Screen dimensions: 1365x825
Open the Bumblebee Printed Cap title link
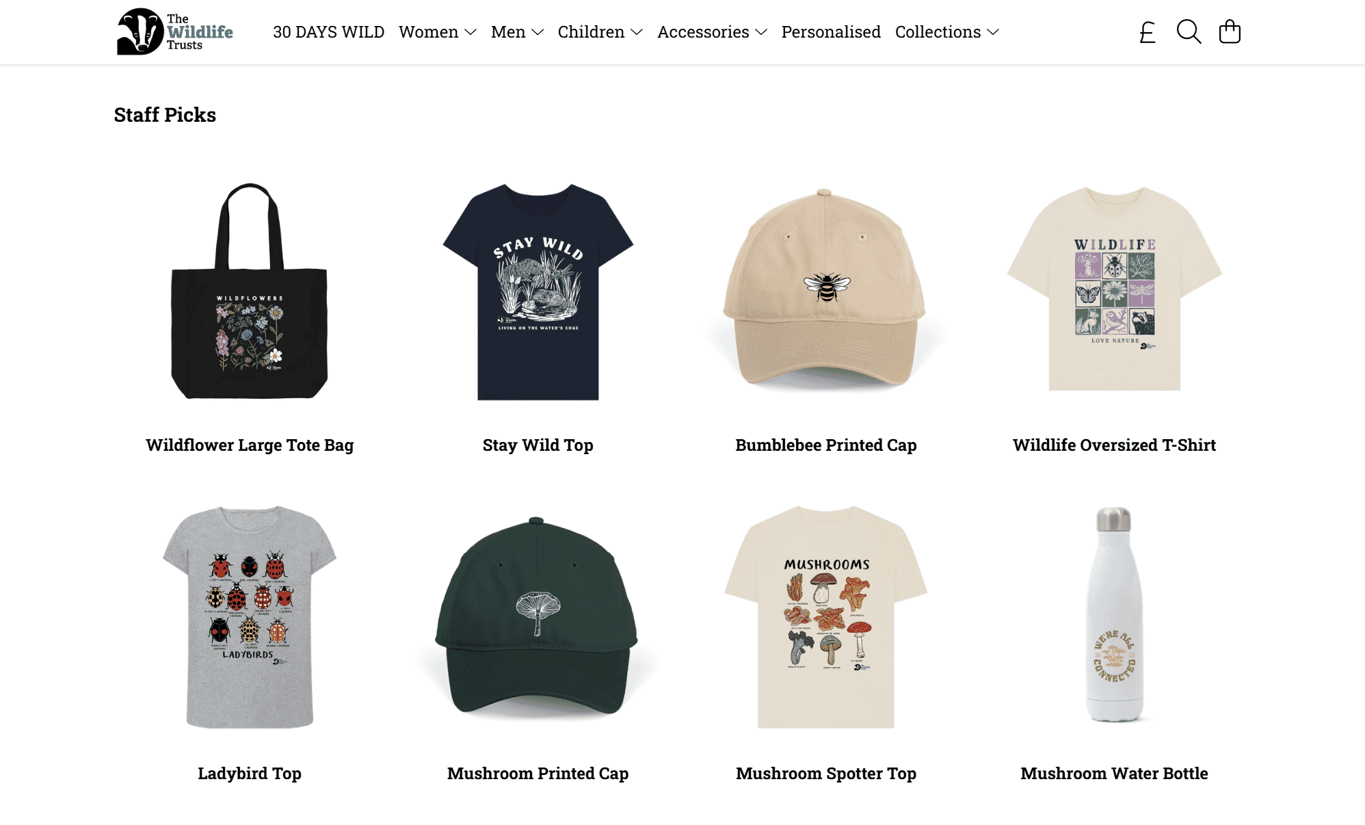point(826,445)
